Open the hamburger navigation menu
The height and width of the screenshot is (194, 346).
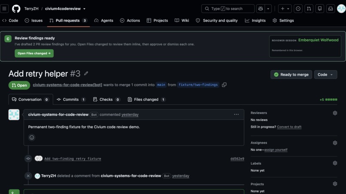[4, 9]
